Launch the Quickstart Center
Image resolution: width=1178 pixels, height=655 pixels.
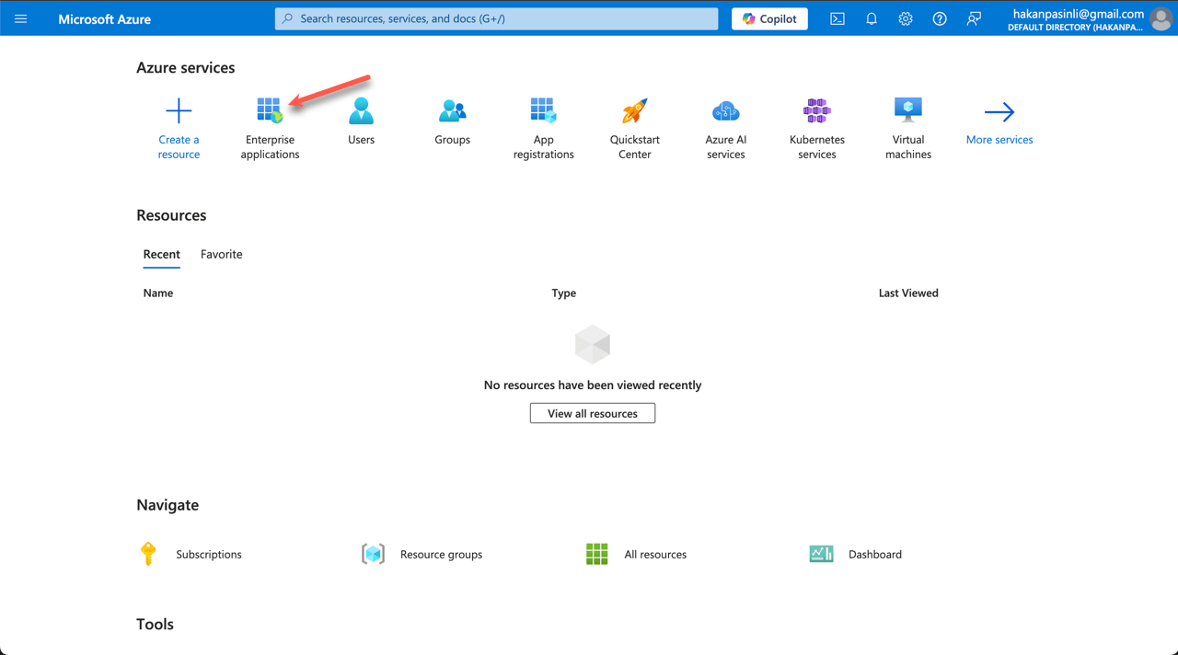point(634,124)
